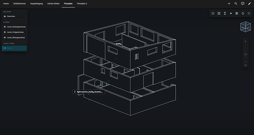Switch to the Floorplan 2 tab
The width and height of the screenshot is (254, 135).
click(82, 4)
